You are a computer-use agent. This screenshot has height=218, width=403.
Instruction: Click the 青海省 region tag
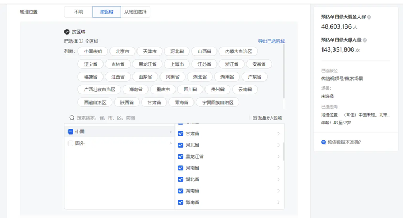181,102
